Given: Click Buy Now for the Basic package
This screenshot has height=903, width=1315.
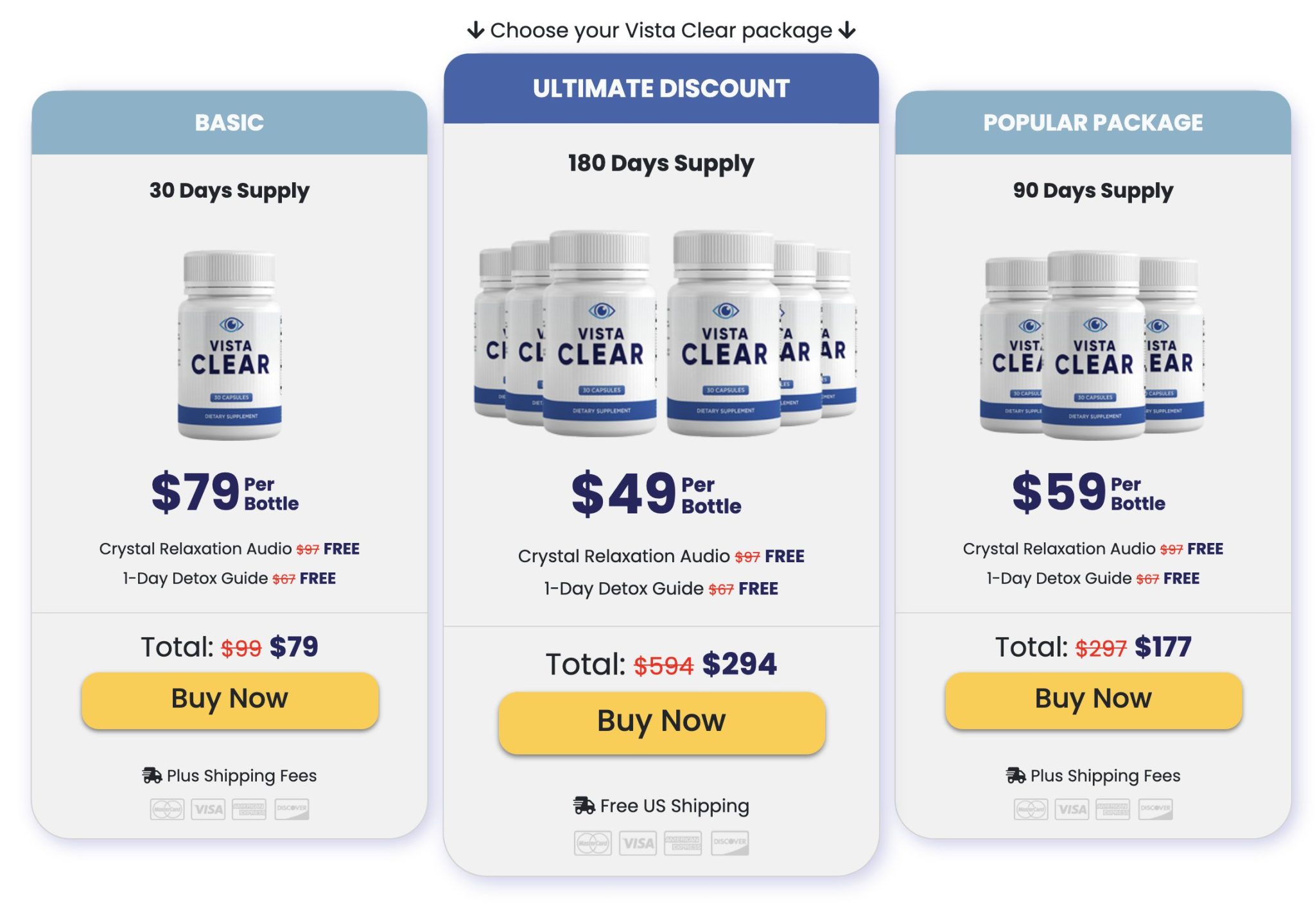Looking at the screenshot, I should [x=230, y=700].
